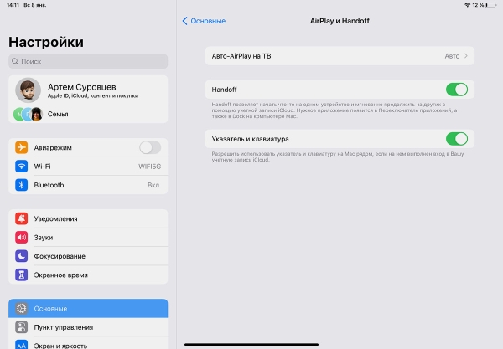This screenshot has width=503, height=349.
Task: Tap the Авто value chevron
Action: click(x=466, y=56)
